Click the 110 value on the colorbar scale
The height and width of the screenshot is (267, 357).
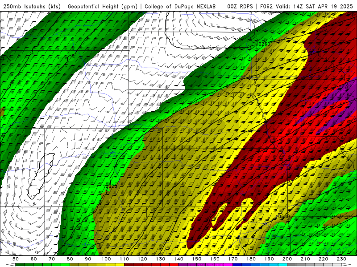click(x=124, y=259)
